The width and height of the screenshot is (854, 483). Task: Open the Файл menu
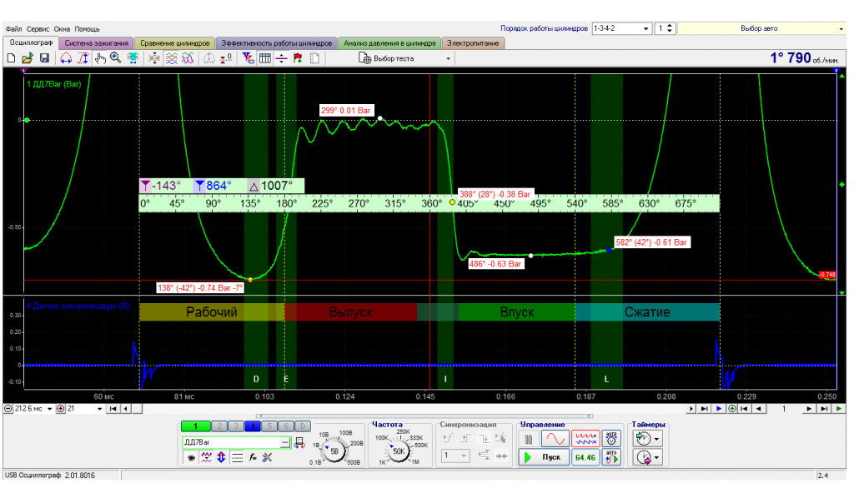[x=13, y=29]
